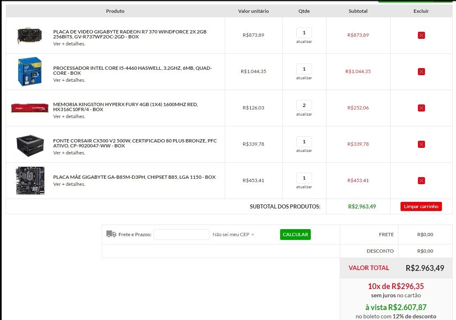The width and height of the screenshot is (456, 320).
Task: Click atualizar under the video card quantity
Action: [x=304, y=41]
